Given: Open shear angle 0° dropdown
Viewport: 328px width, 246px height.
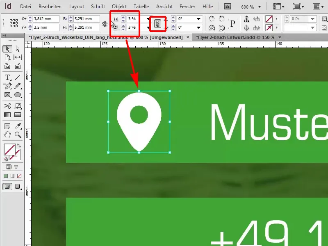Looking at the screenshot, I should (x=199, y=27).
